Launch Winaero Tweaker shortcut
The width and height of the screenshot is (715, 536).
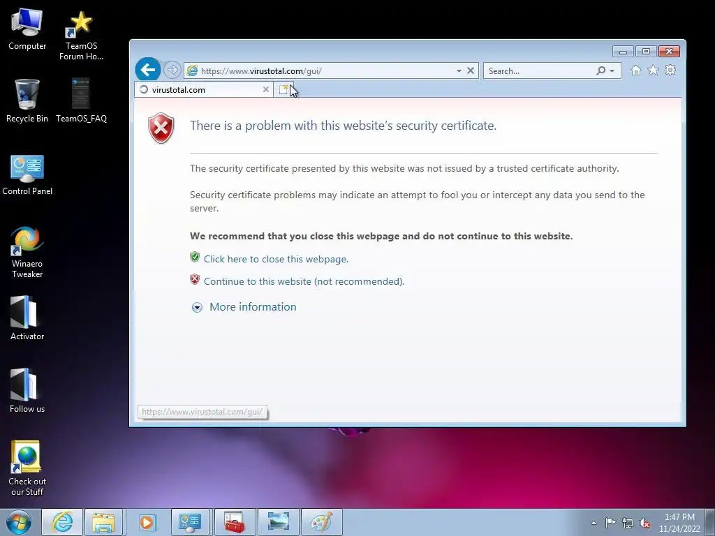[27, 252]
